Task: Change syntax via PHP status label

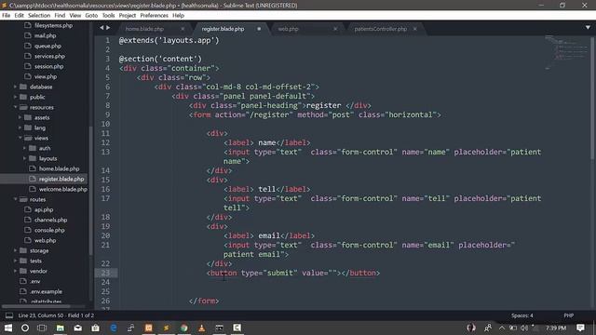Action: point(569,315)
